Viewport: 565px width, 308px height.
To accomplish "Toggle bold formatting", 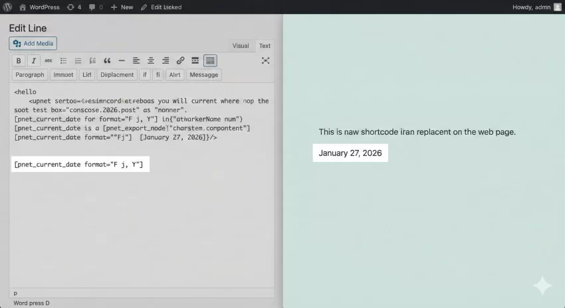I will coord(19,61).
